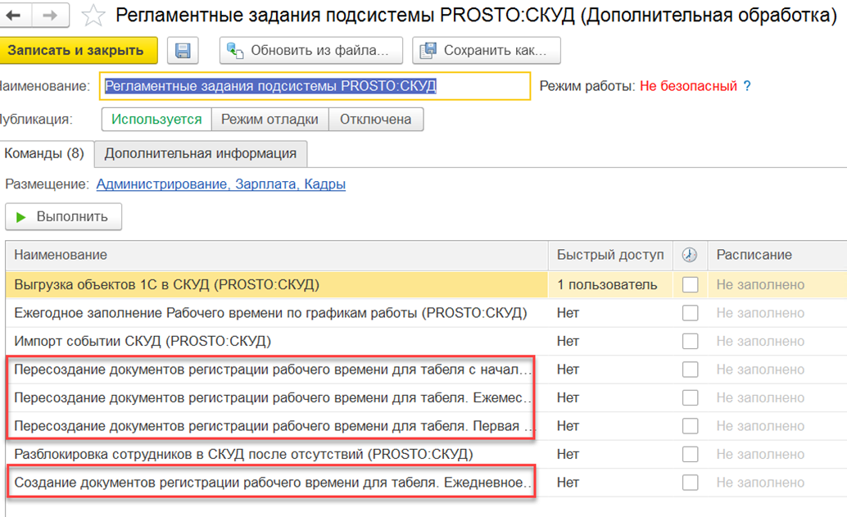Select the "Используется" publication option
The image size is (847, 517).
coord(156,119)
